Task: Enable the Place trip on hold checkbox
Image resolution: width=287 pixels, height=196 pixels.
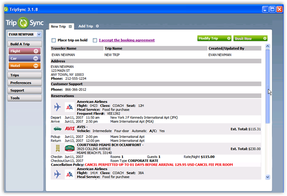Action: (x=54, y=40)
